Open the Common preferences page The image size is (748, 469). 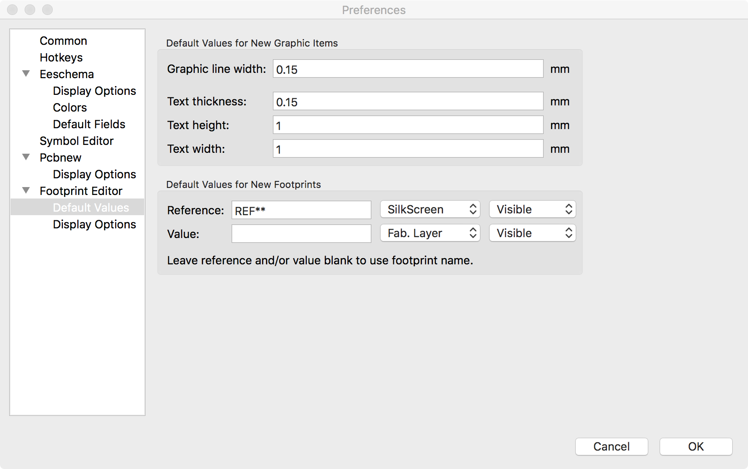(63, 41)
